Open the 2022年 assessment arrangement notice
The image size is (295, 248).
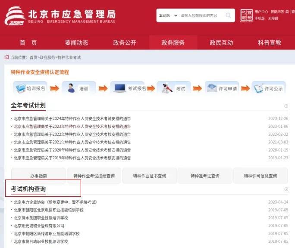click(72, 134)
